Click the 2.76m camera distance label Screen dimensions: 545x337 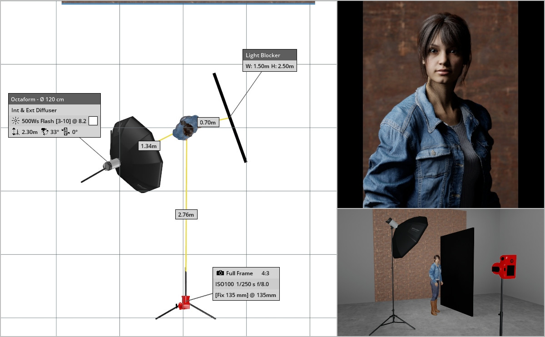pyautogui.click(x=187, y=214)
